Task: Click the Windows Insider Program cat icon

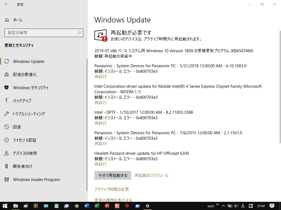Action: (7, 179)
